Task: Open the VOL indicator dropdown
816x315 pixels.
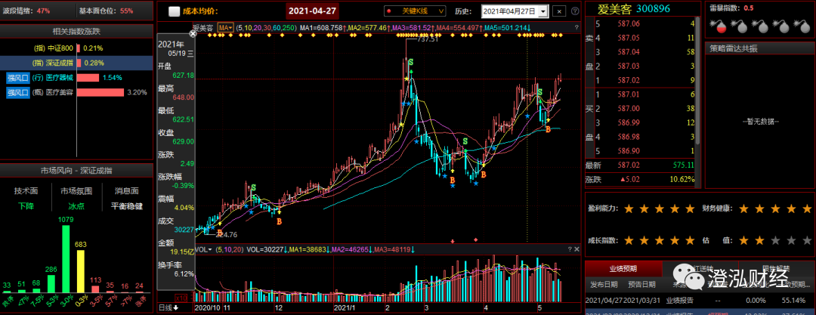Action: point(204,250)
